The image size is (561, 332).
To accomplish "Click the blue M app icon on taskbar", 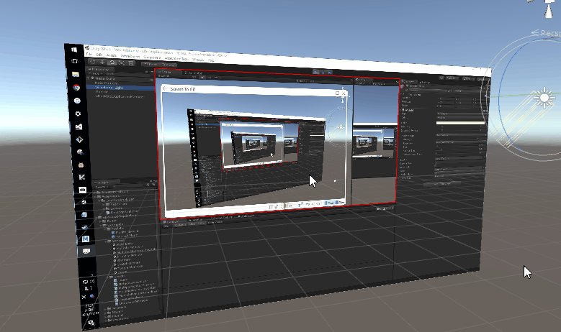I will 86,239.
